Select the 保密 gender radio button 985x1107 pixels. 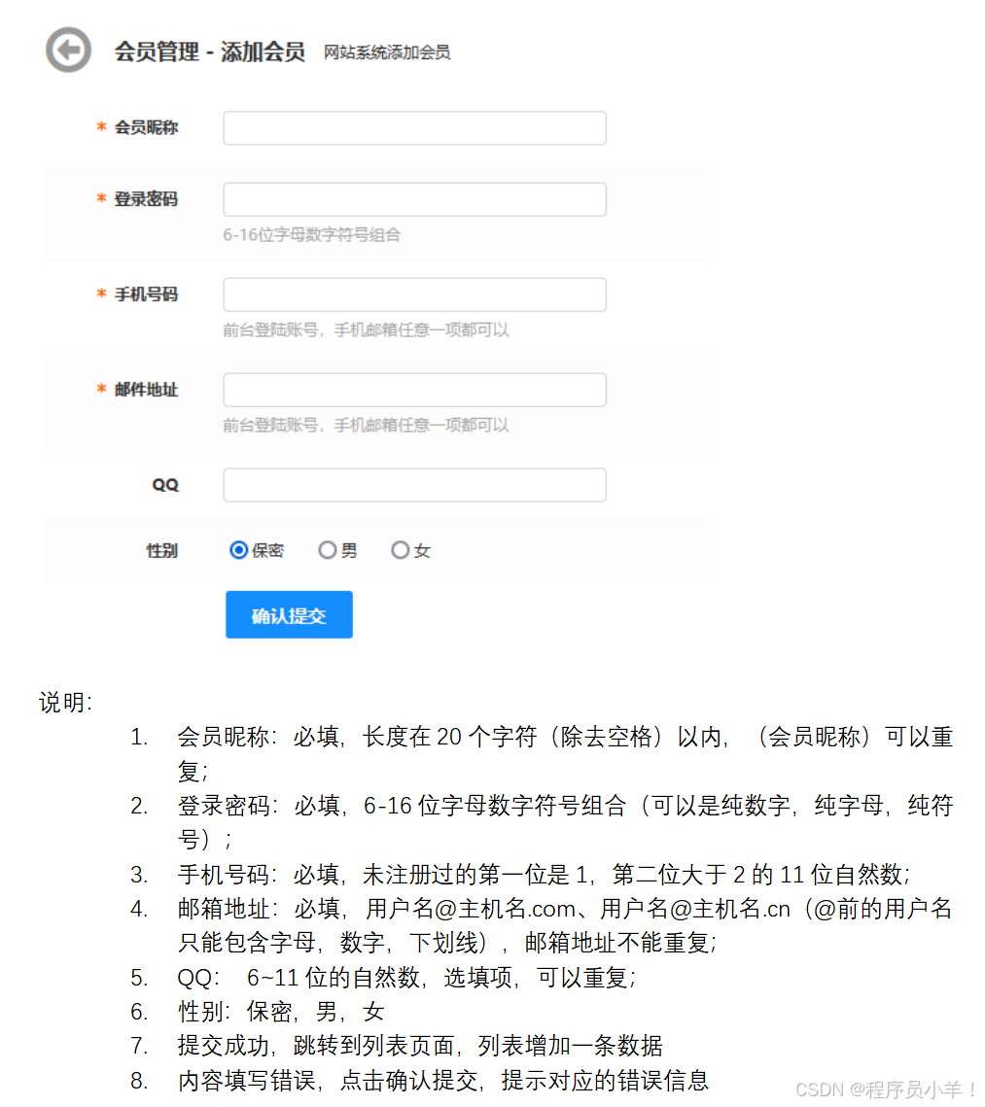(x=238, y=550)
